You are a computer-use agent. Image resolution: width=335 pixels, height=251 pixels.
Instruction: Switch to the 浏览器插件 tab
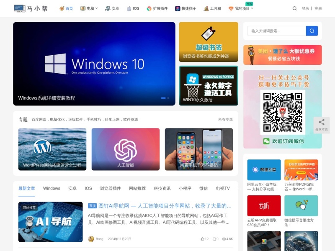pyautogui.click(x=110, y=188)
